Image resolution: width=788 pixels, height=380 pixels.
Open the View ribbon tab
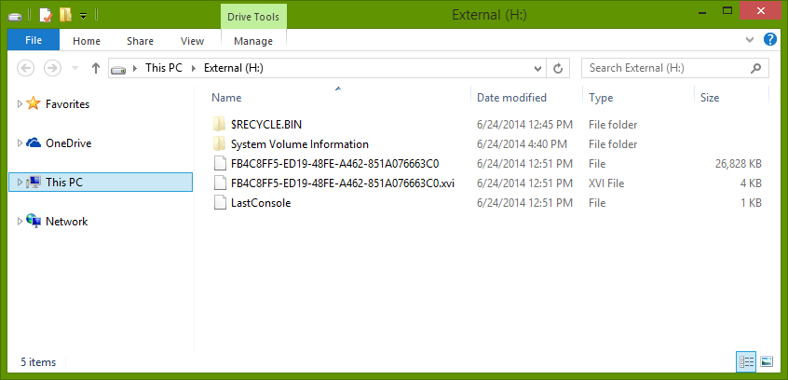point(192,41)
